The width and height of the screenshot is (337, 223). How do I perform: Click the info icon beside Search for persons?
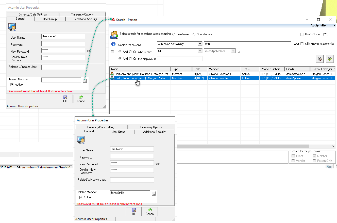pos(114,44)
